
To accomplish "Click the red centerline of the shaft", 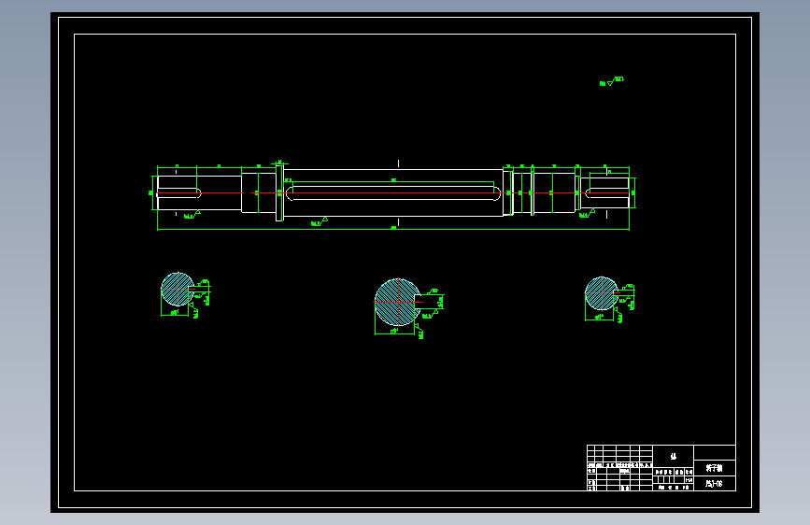I will tap(392, 192).
